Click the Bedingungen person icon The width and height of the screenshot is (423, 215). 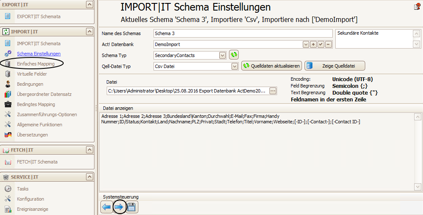point(8,84)
